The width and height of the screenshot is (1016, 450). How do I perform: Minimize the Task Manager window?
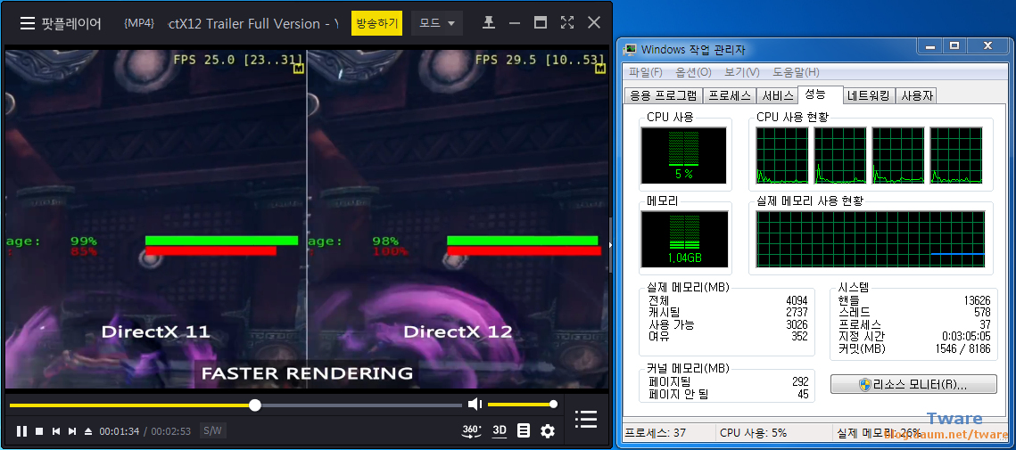(930, 46)
